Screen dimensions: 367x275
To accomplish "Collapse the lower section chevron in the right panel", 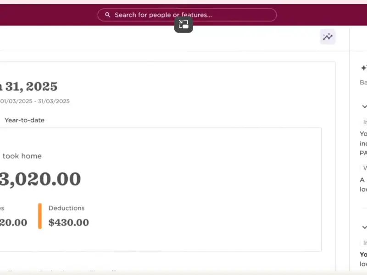I will point(364,227).
